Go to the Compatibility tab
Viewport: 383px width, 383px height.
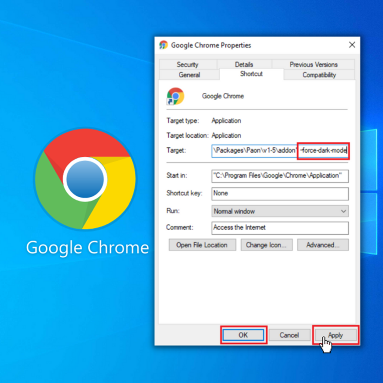(319, 75)
